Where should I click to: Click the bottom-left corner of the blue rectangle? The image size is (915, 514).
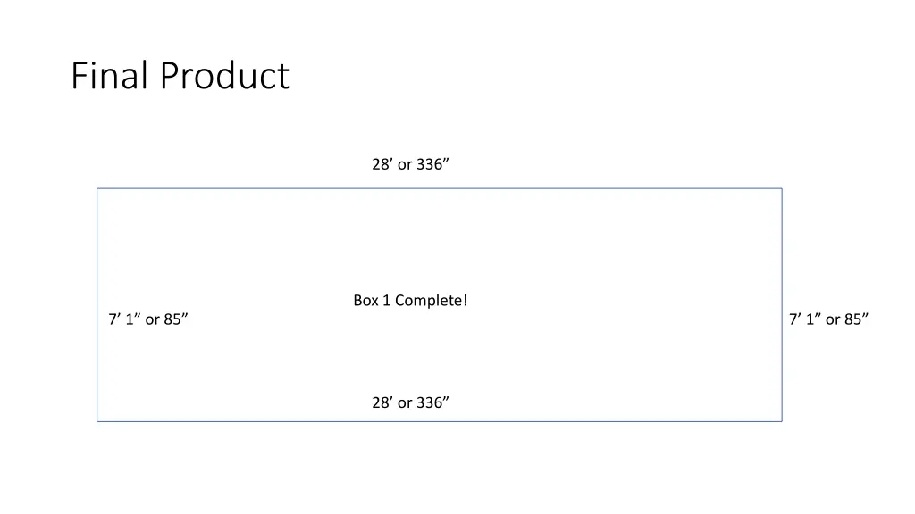(97, 421)
